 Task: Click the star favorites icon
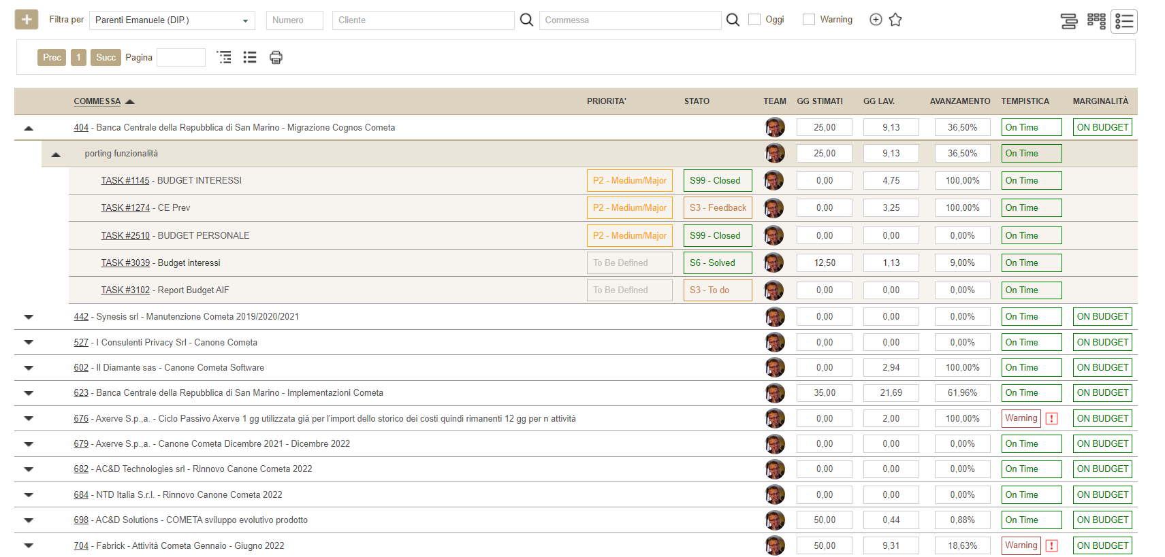tap(895, 20)
